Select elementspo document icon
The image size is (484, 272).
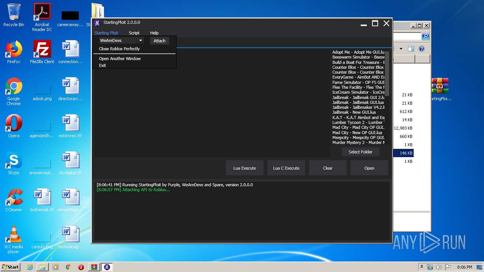pos(70,200)
